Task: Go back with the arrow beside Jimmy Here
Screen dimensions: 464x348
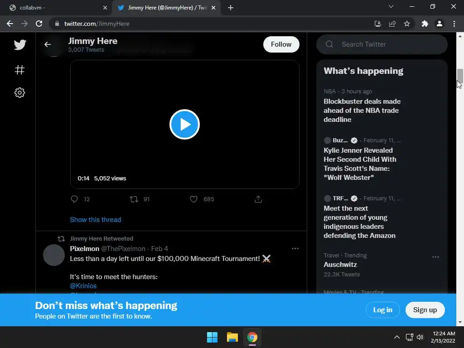Action: [48, 44]
